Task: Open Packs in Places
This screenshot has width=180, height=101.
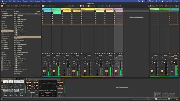Action: tap(5, 54)
